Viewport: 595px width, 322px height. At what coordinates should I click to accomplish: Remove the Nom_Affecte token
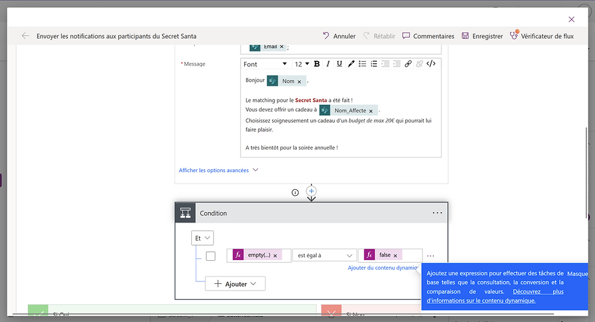(371, 111)
